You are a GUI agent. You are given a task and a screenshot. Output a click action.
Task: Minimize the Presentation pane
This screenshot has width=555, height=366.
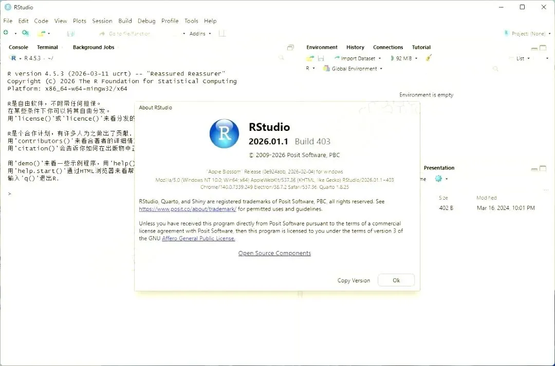pyautogui.click(x=534, y=169)
